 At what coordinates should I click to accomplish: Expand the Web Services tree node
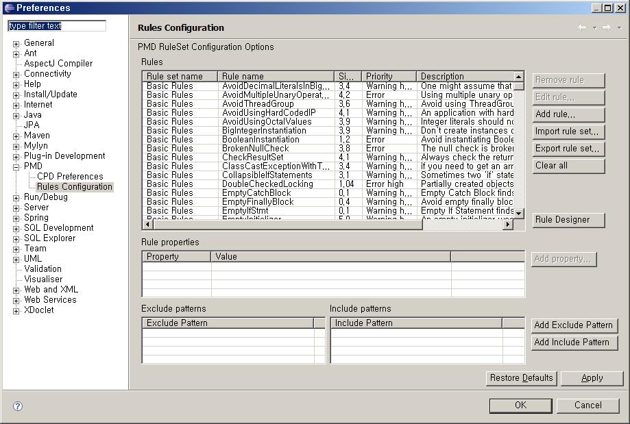(16, 301)
